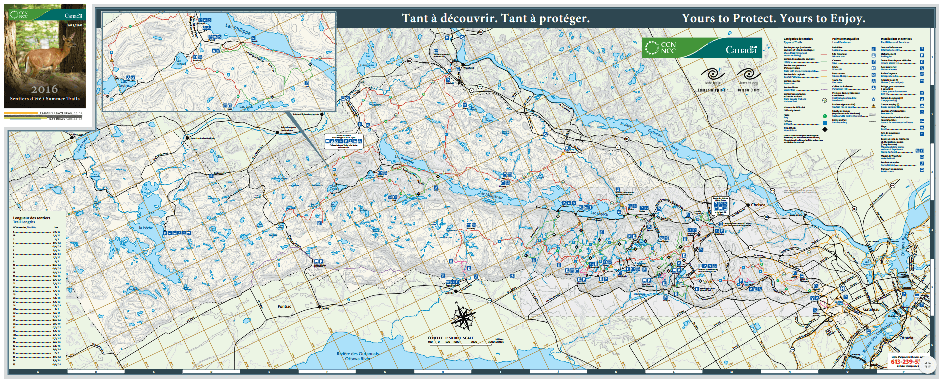Click the Pontiac label on the map
Screen dimensions: 941x382
click(284, 306)
